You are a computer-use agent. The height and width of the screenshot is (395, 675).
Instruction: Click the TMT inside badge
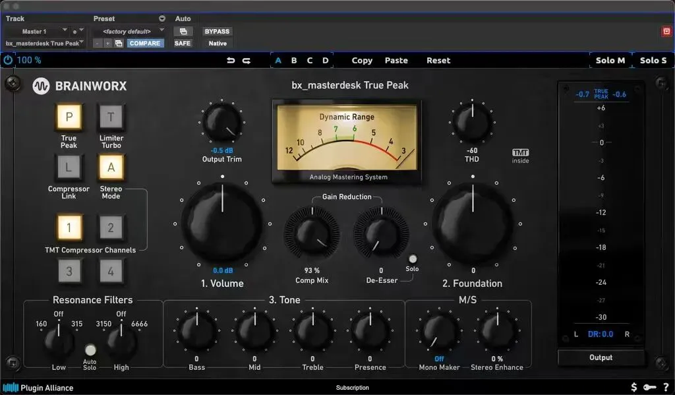[x=521, y=156]
